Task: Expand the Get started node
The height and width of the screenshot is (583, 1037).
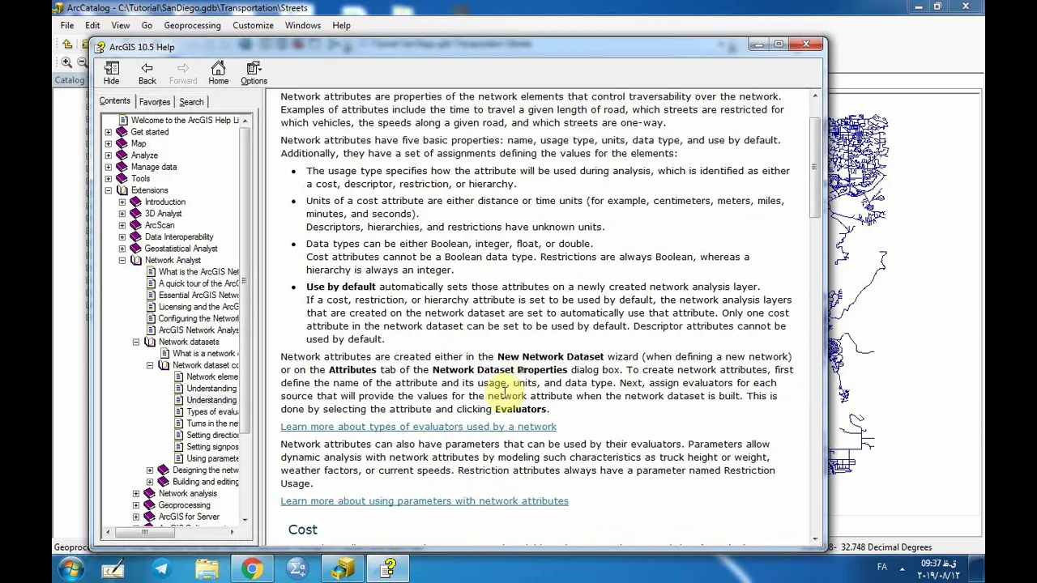Action: (x=109, y=132)
